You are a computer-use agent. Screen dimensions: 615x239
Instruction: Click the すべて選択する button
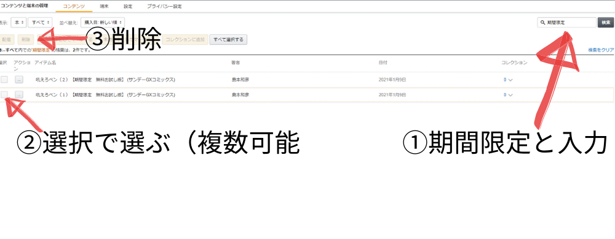[228, 39]
